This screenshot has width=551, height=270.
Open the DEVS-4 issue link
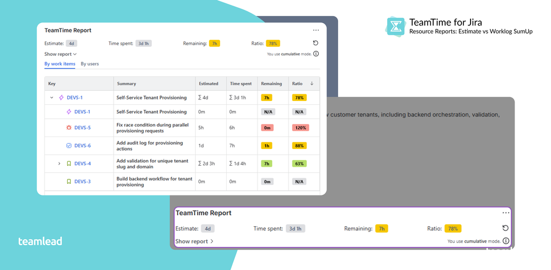pyautogui.click(x=83, y=163)
